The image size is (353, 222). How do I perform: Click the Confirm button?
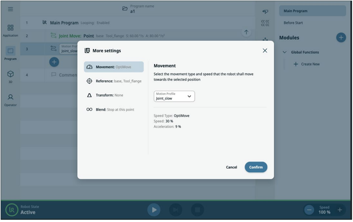click(x=256, y=167)
